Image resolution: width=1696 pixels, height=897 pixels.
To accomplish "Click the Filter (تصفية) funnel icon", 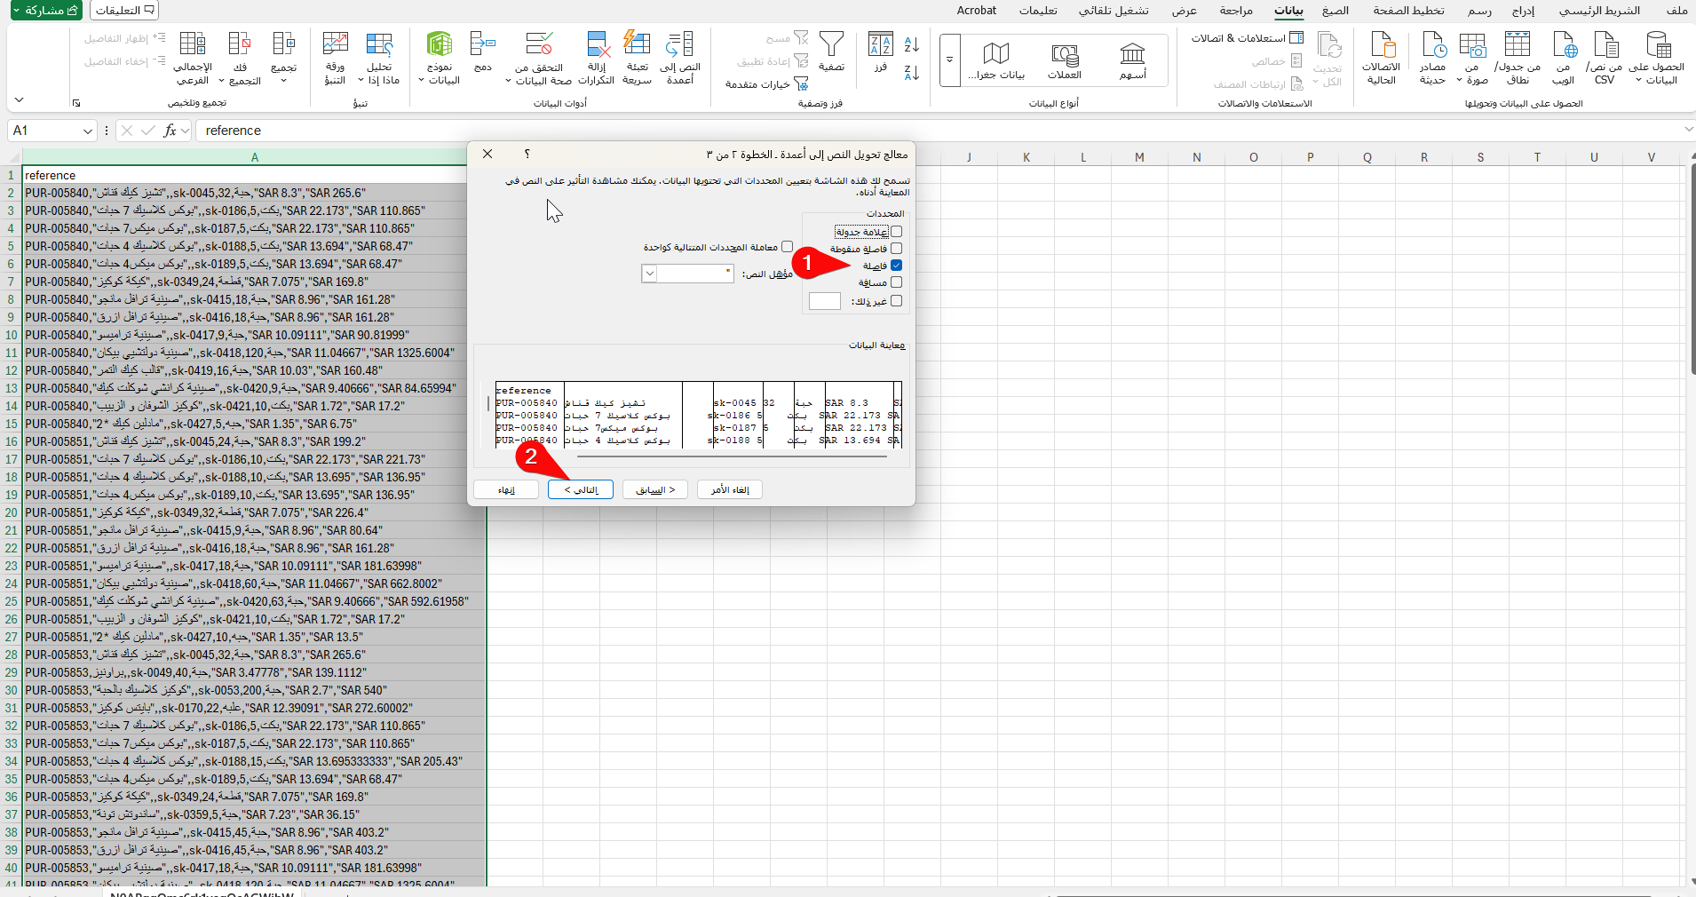I will tap(831, 46).
